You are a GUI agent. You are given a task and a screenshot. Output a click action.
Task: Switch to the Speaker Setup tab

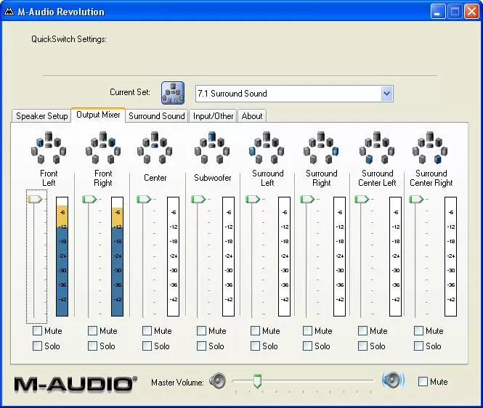[41, 116]
